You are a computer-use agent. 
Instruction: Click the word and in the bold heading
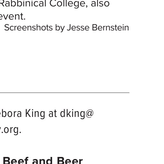[42, 161]
